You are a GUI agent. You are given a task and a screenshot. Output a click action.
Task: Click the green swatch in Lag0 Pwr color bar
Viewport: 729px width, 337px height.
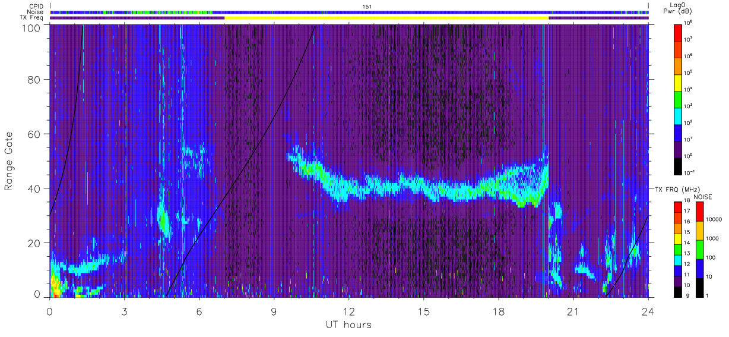(678, 99)
